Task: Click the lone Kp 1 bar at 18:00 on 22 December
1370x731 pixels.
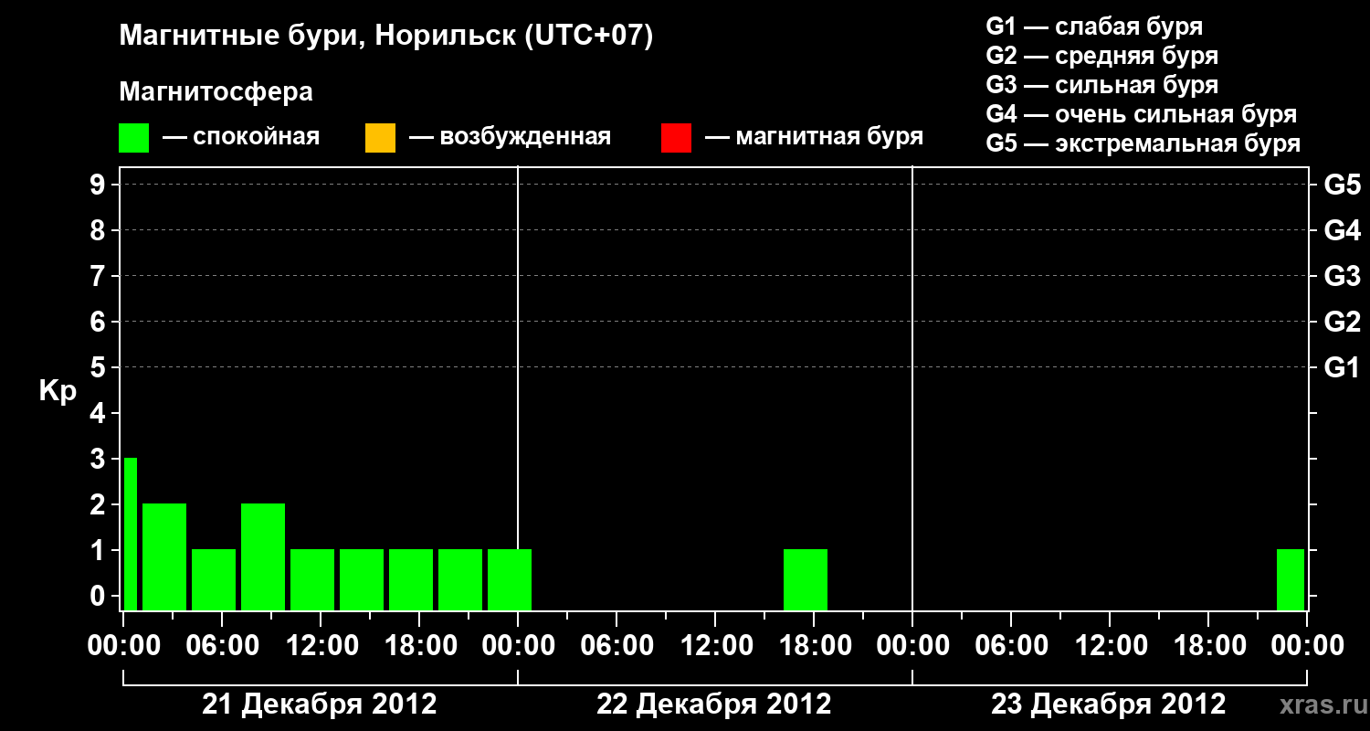Action: [x=806, y=579]
